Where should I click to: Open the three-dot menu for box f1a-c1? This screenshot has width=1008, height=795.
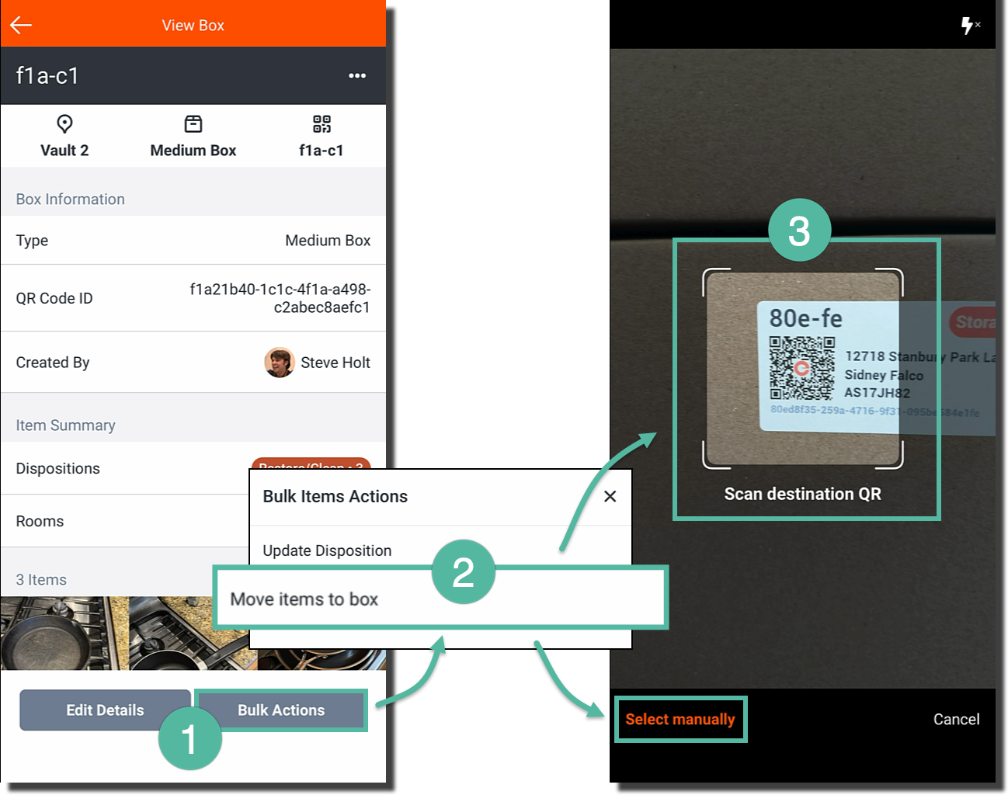click(x=357, y=75)
